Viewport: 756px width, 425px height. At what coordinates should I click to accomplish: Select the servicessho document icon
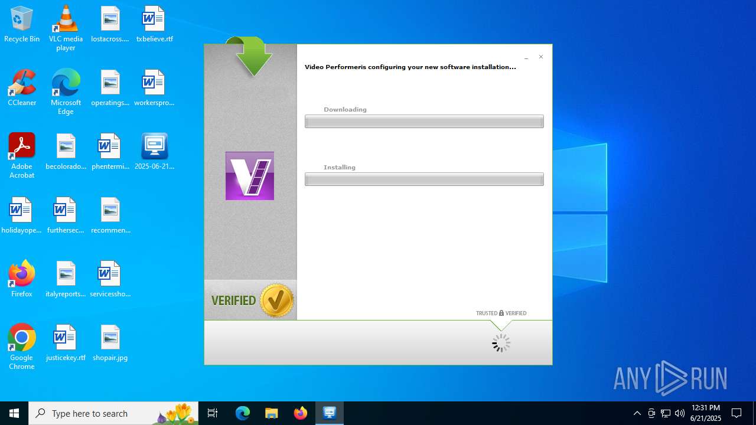point(110,280)
